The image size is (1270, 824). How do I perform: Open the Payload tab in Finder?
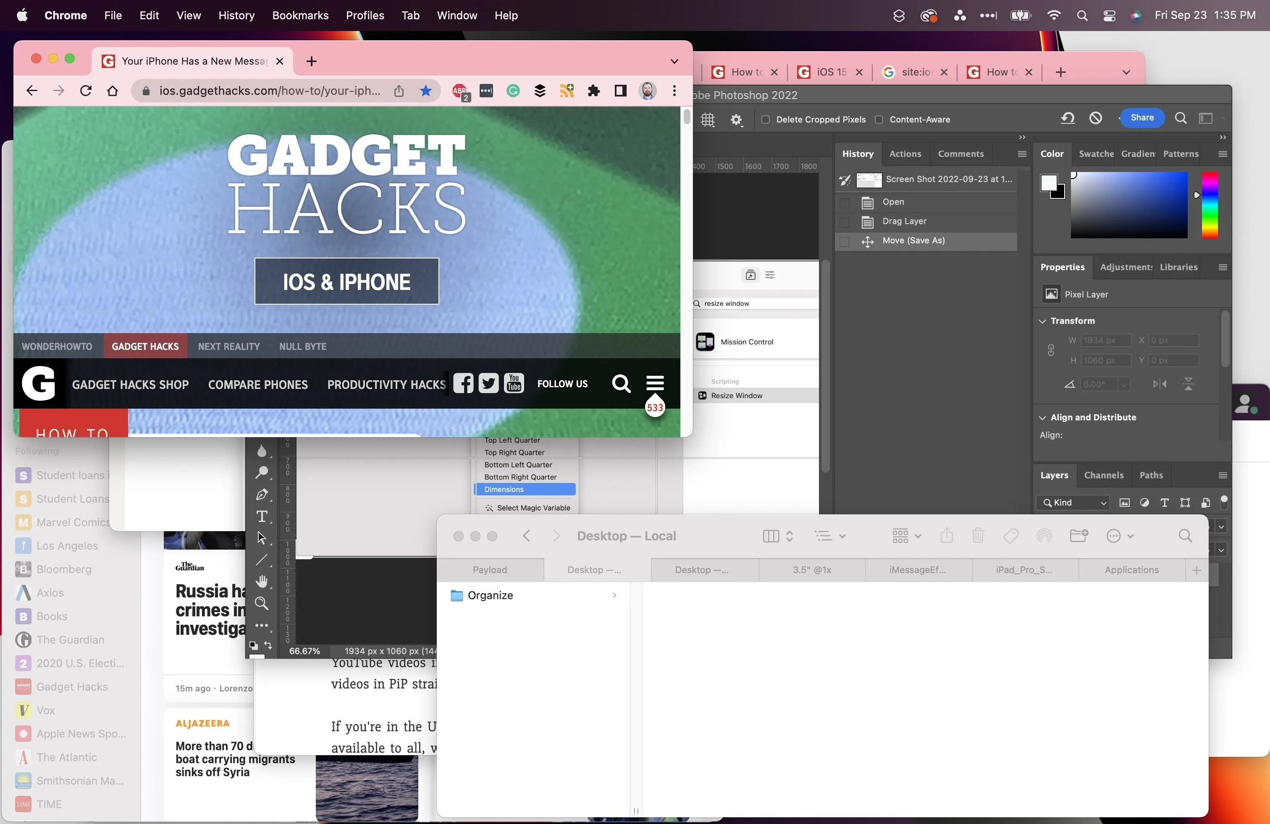click(x=490, y=570)
